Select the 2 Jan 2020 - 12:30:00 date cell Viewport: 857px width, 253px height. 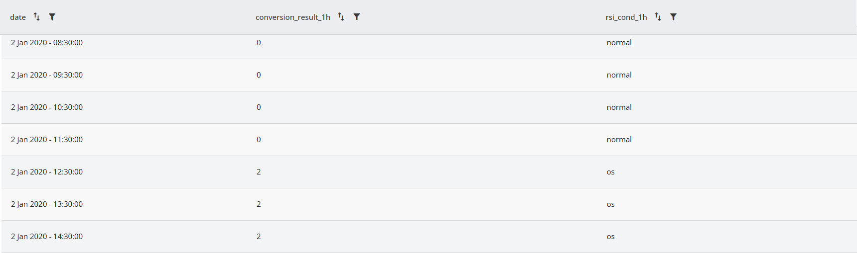(x=47, y=172)
